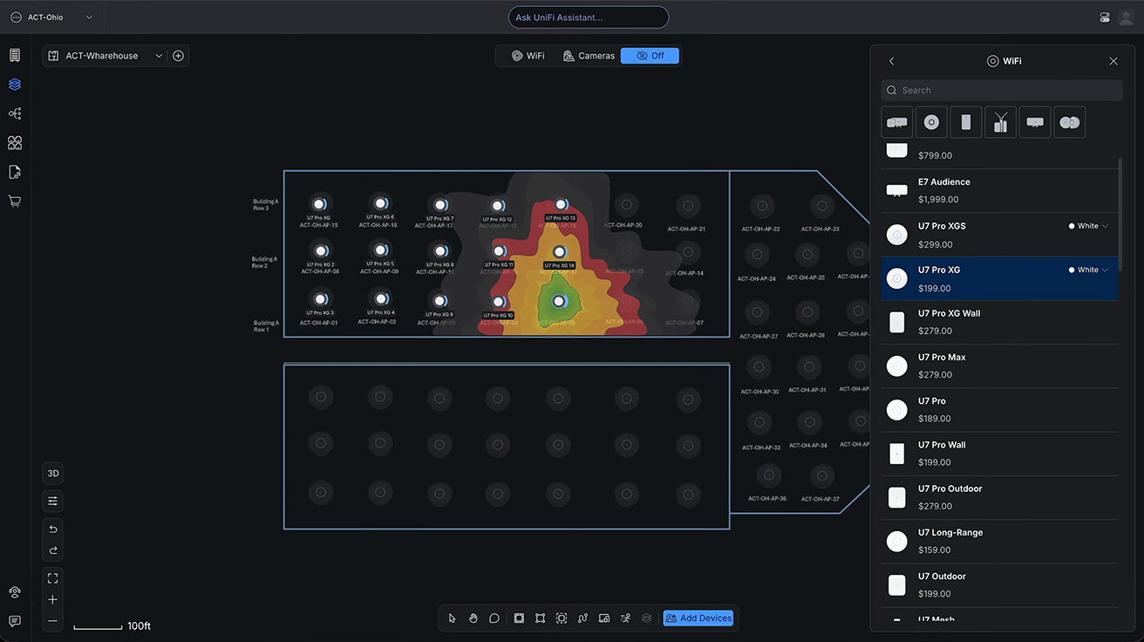This screenshot has height=642, width=1144.
Task: Filter by wall access point category icon
Action: coord(966,122)
